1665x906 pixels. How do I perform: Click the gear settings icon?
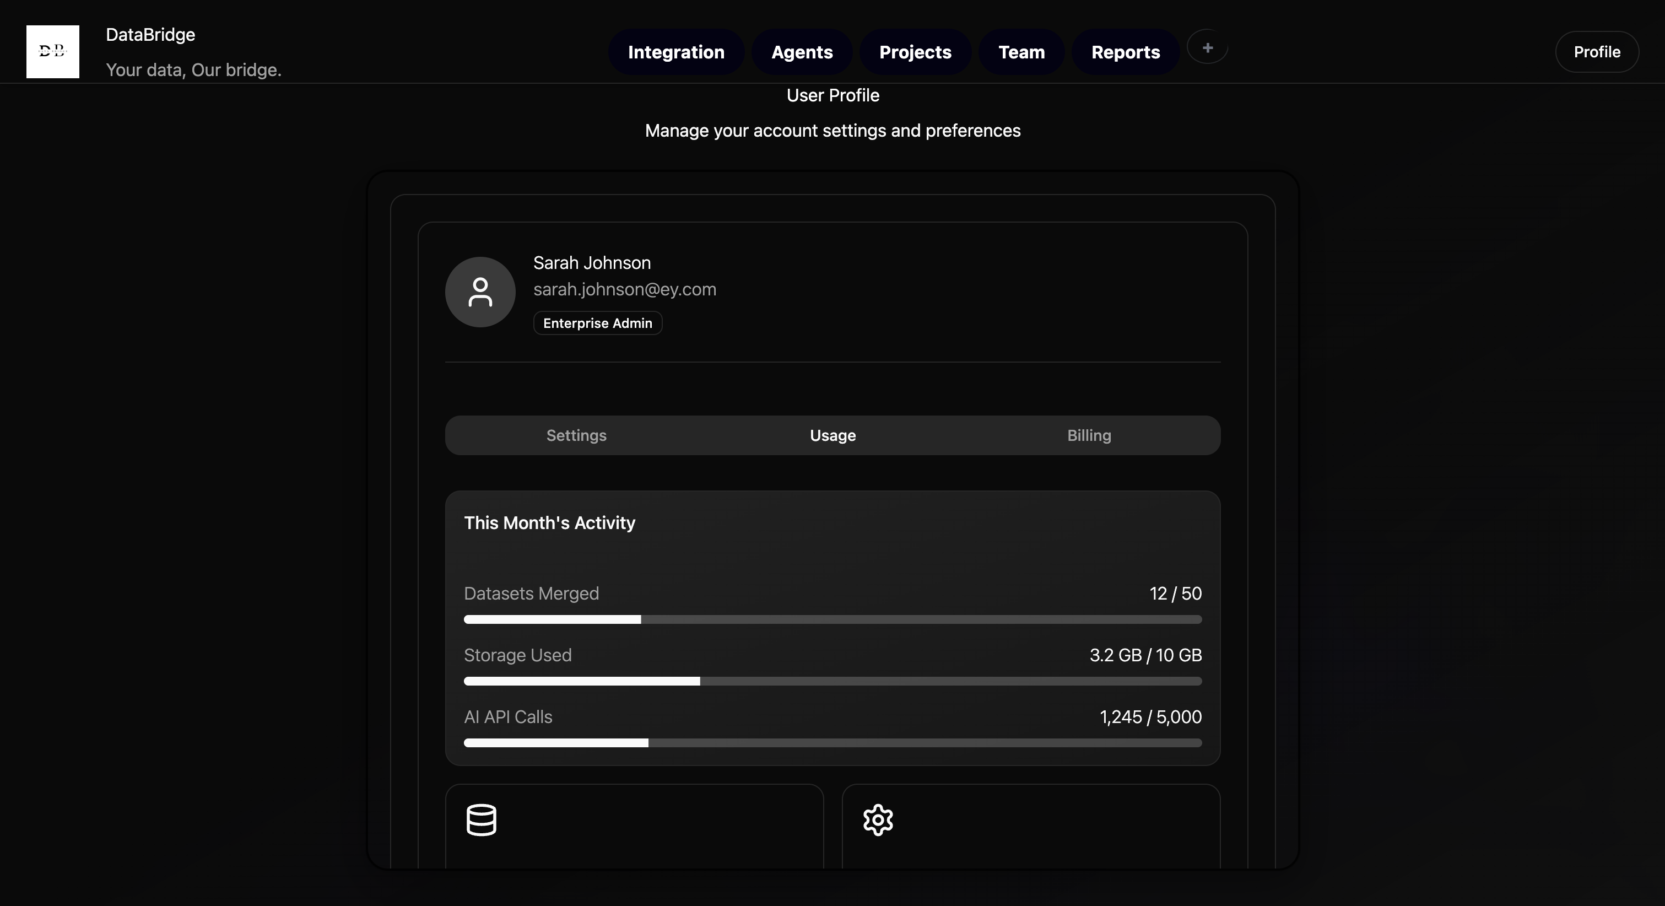(x=878, y=819)
